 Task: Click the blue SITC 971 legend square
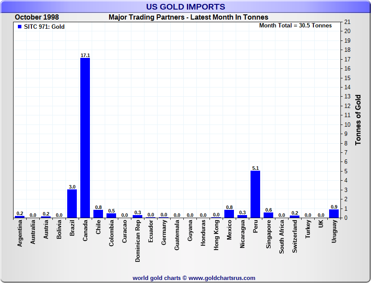(x=20, y=27)
